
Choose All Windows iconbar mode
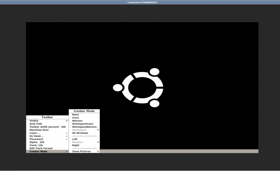[84, 133]
